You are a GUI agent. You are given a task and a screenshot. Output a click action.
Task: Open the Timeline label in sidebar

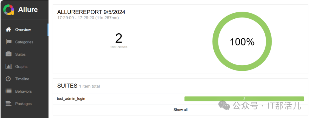click(22, 79)
